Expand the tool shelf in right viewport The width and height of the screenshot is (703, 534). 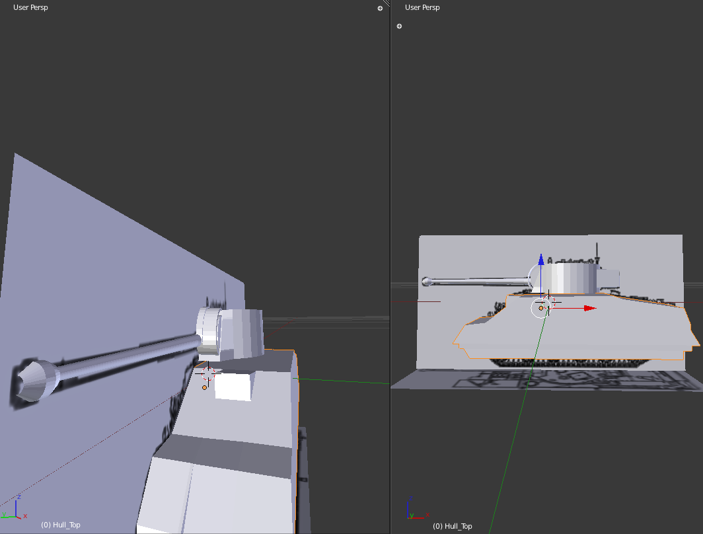tap(399, 26)
